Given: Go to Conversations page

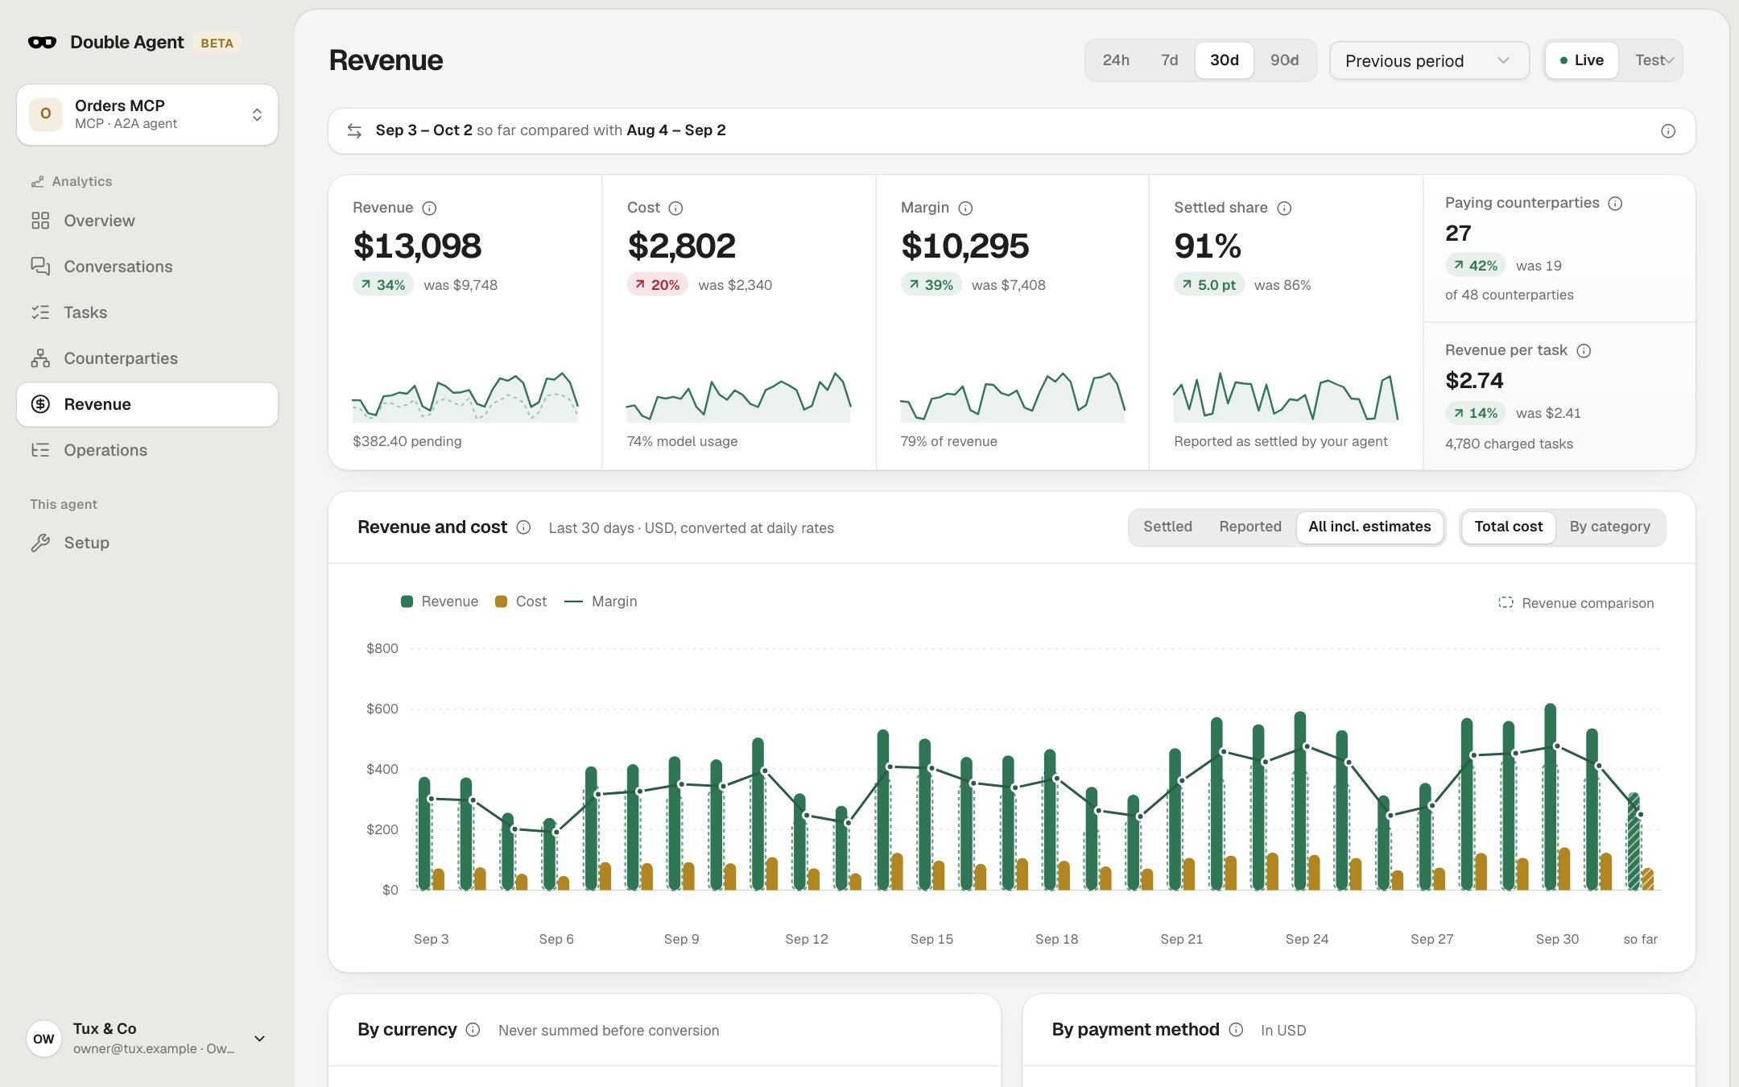Looking at the screenshot, I should tap(147, 267).
